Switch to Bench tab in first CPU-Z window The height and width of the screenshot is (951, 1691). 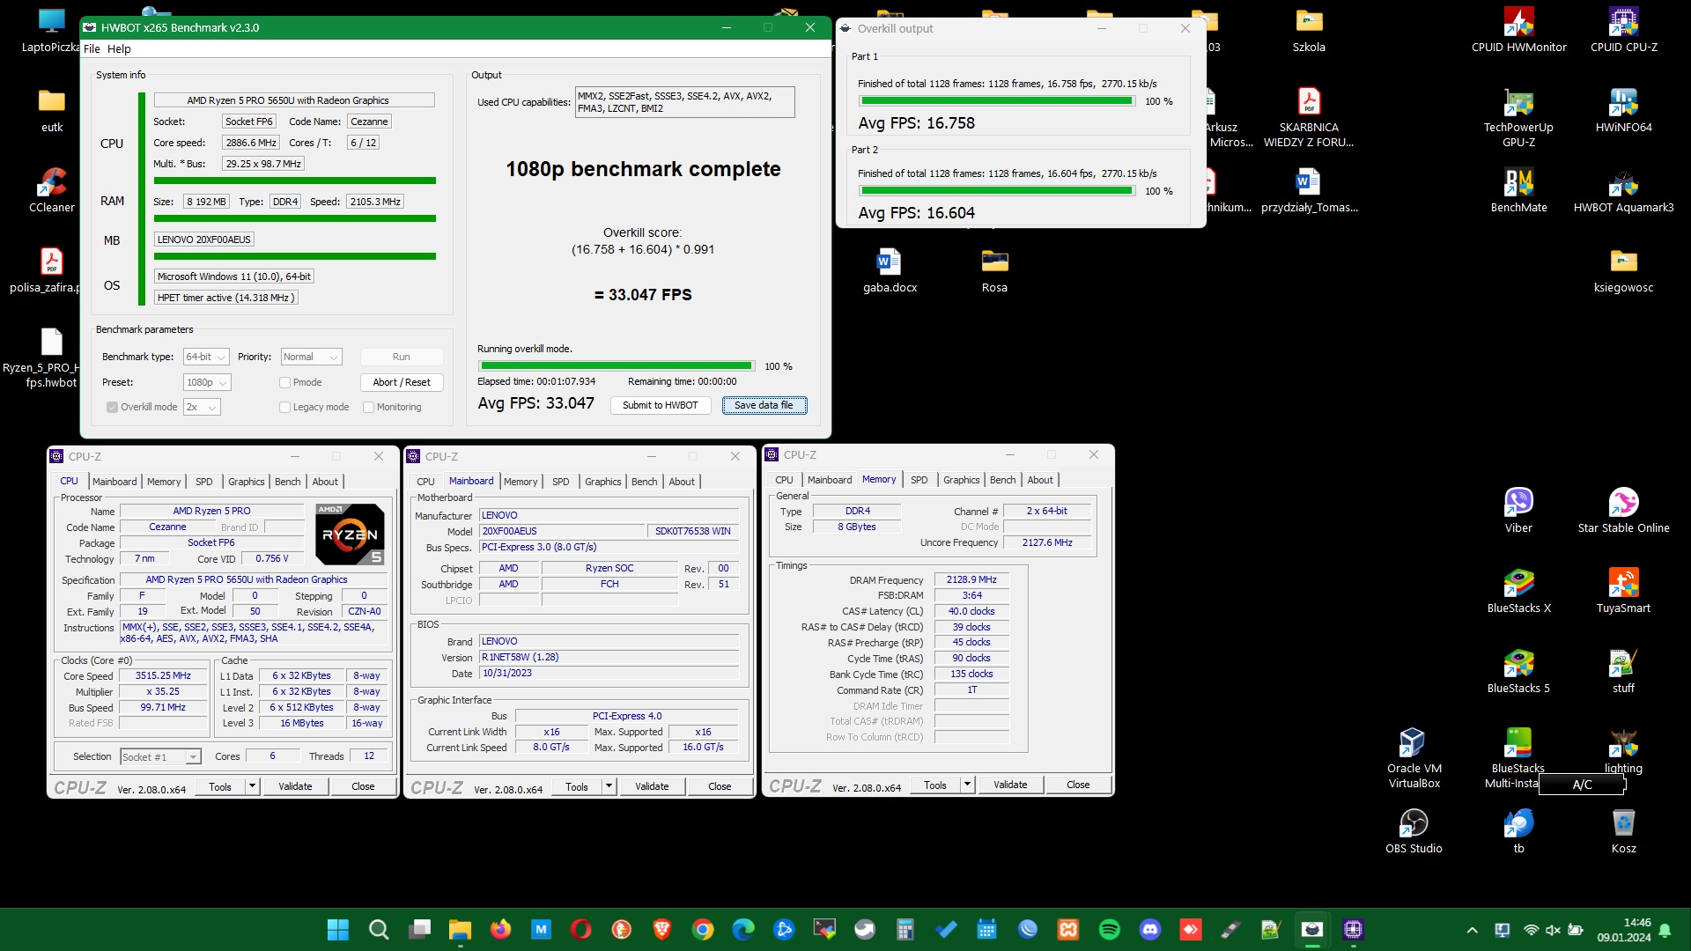point(288,482)
